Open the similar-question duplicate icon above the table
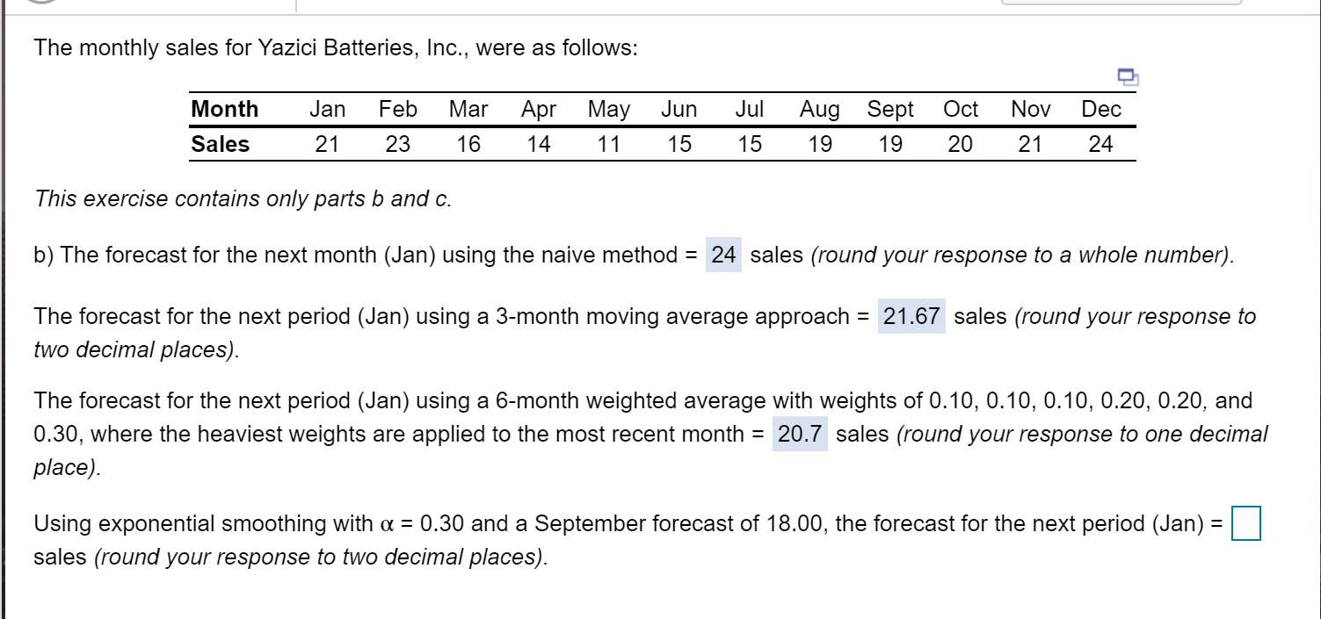 pyautogui.click(x=1127, y=77)
